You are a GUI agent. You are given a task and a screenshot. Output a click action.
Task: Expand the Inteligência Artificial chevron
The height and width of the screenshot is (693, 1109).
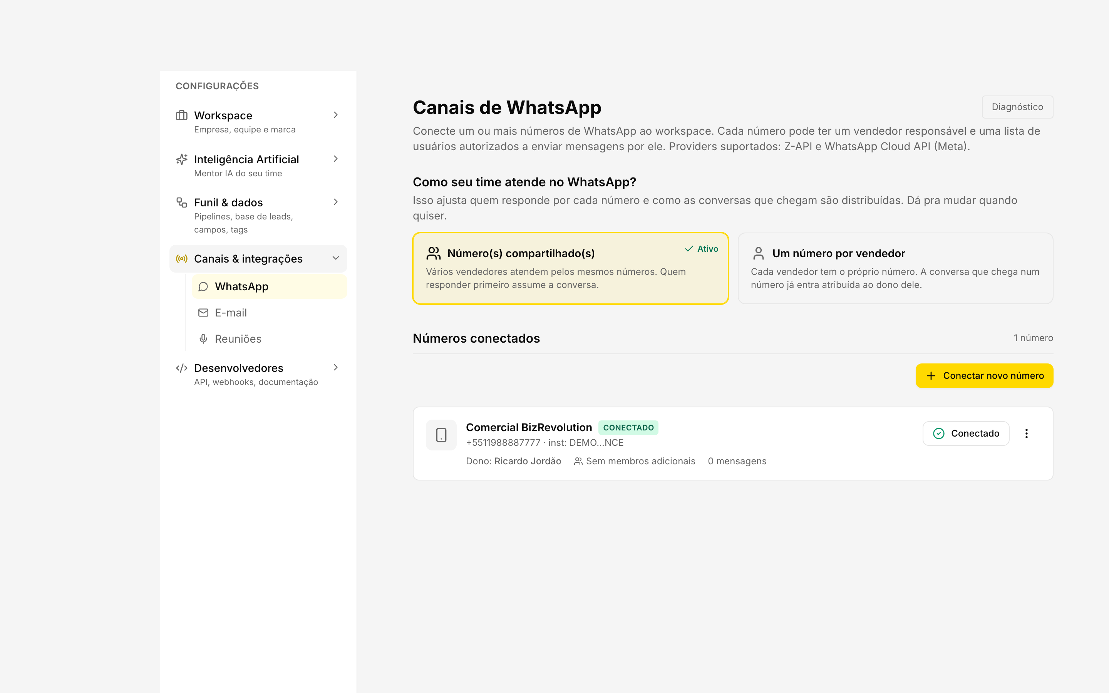pyautogui.click(x=335, y=159)
